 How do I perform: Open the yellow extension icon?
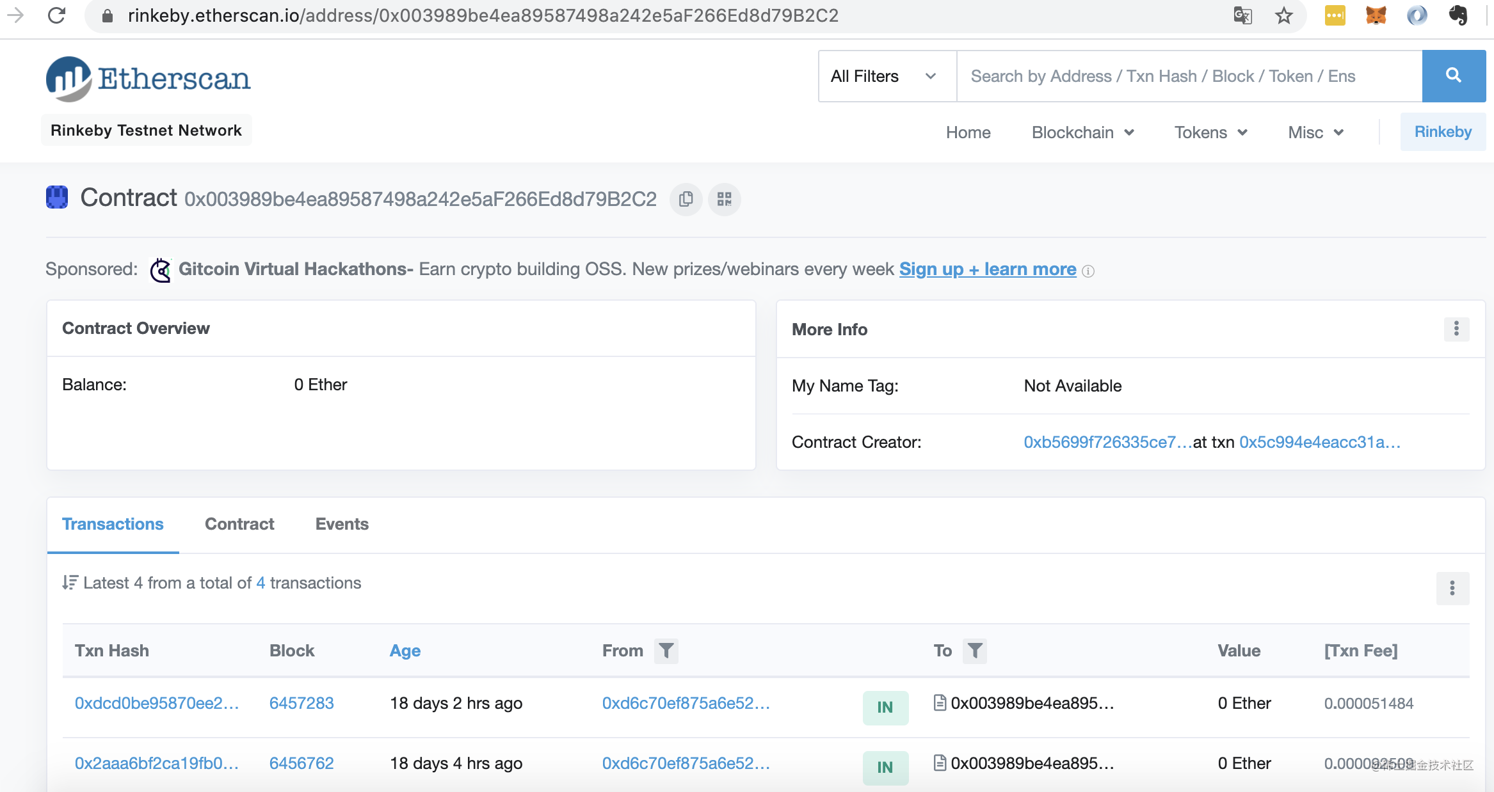point(1335,15)
